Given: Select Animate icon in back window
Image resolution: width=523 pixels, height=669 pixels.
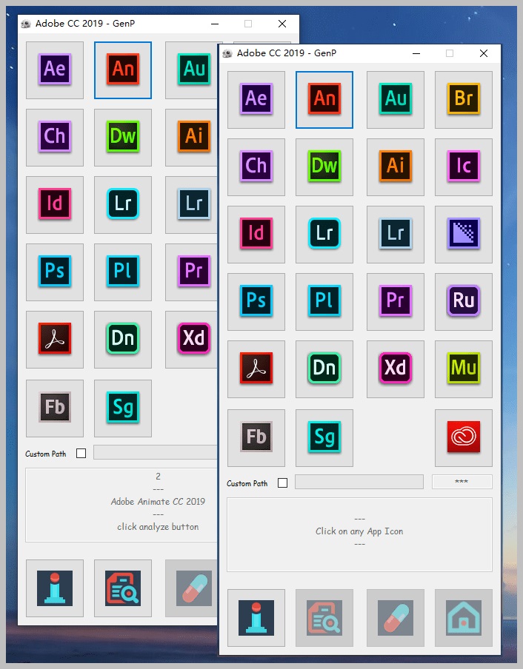Looking at the screenshot, I should [x=123, y=70].
